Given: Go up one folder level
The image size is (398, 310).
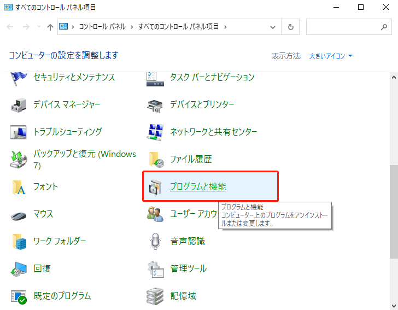Looking at the screenshot, I should pos(50,27).
